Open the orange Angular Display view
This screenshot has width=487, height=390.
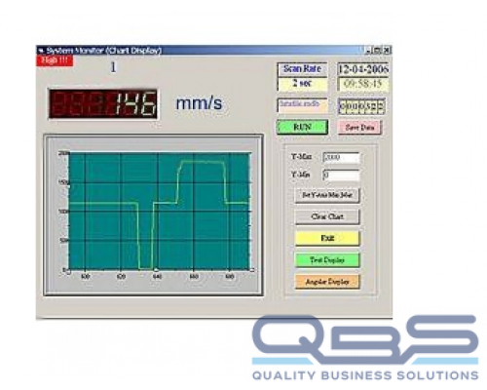click(327, 282)
